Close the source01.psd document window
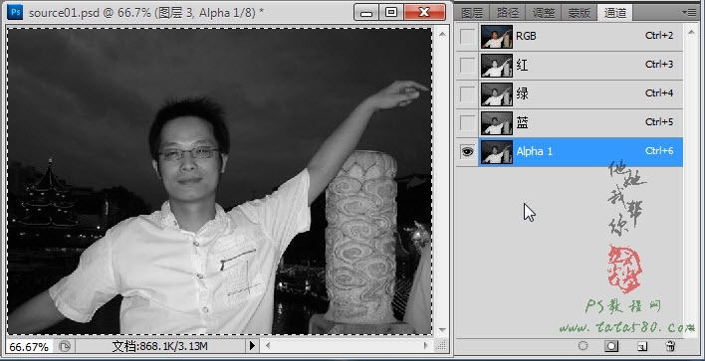Image resolution: width=705 pixels, height=361 pixels. (x=424, y=12)
